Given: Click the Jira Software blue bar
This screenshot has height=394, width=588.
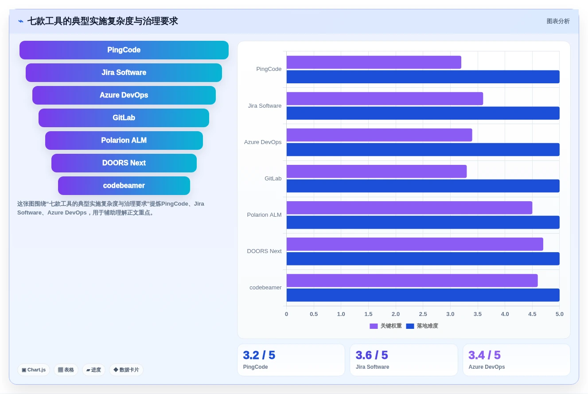Looking at the screenshot, I should coord(423,113).
